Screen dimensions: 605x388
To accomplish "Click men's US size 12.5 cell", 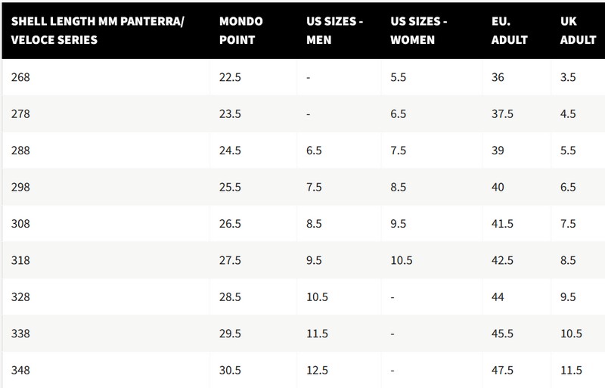I will click(x=318, y=370).
